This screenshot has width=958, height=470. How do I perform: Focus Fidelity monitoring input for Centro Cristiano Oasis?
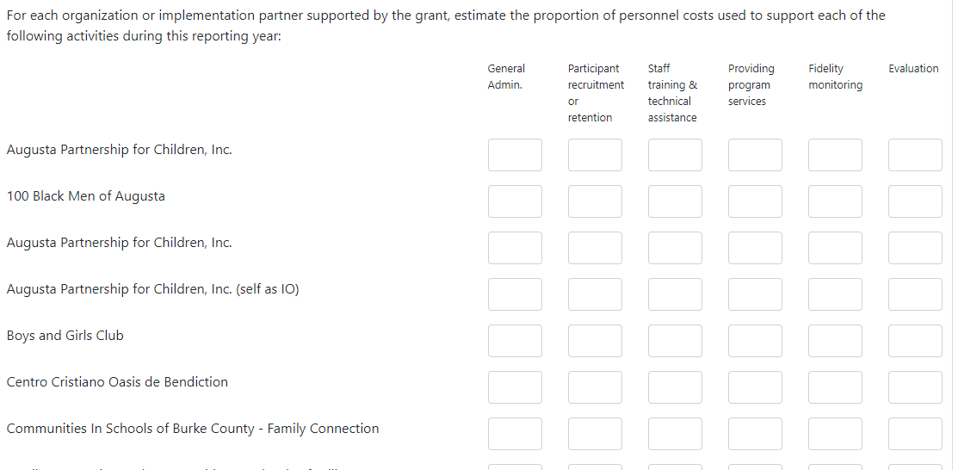coord(835,387)
